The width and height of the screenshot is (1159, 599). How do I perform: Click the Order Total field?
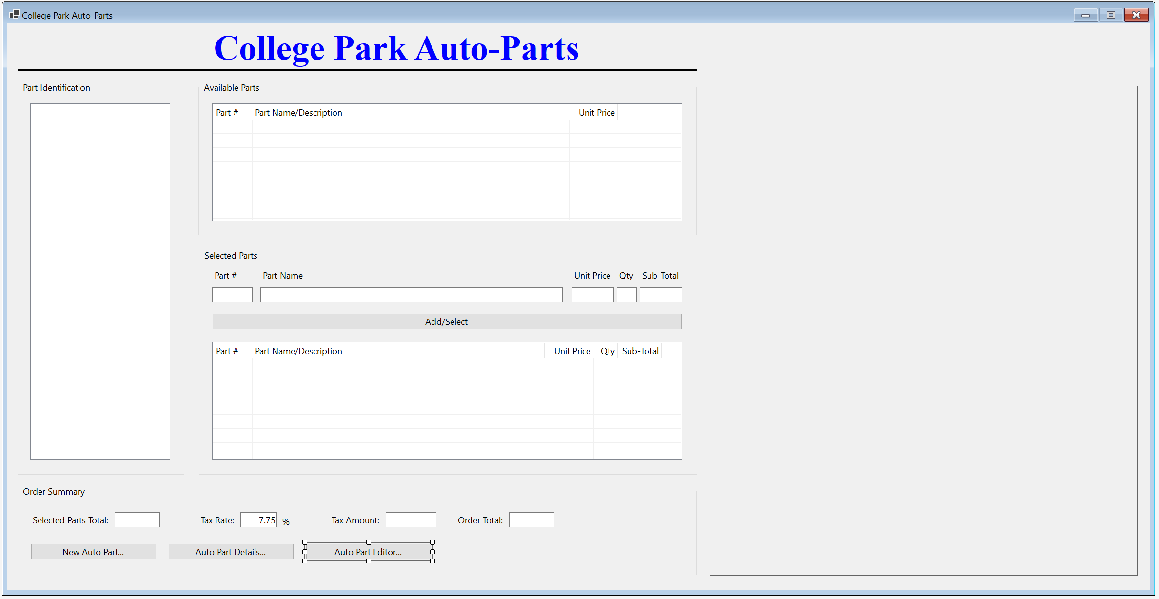(531, 519)
